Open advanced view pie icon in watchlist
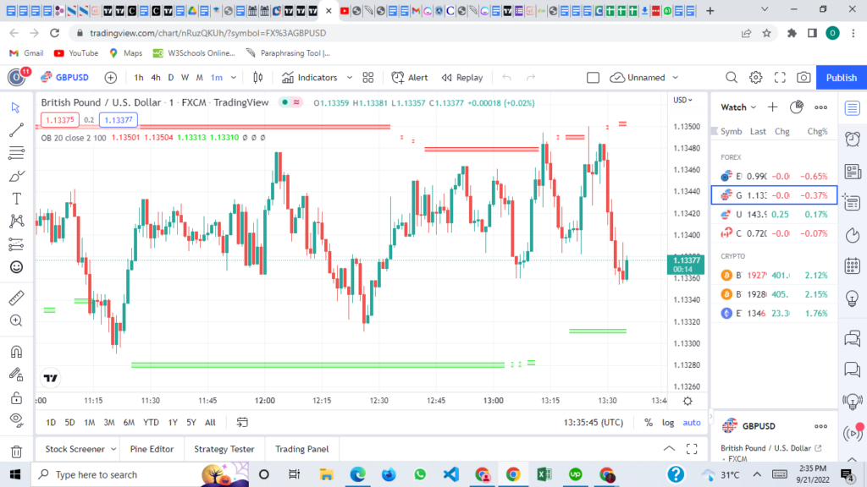 [x=796, y=107]
